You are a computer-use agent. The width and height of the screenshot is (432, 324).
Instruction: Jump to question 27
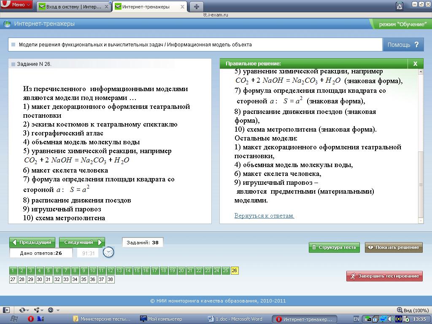pyautogui.click(x=13, y=279)
